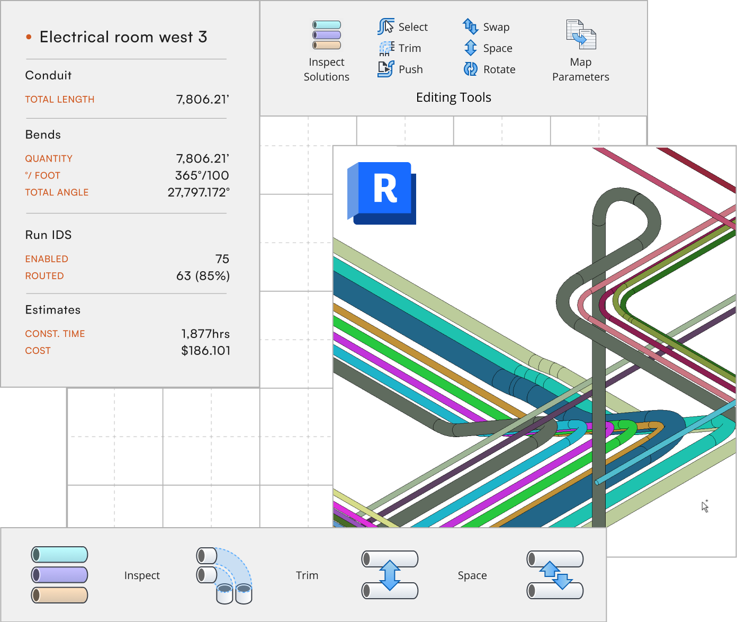Click the Swap tool icon
Image resolution: width=737 pixels, height=622 pixels.
tap(471, 26)
